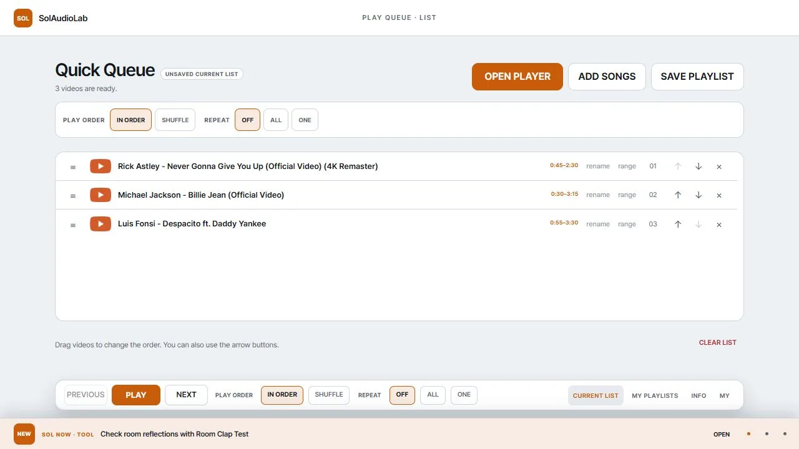Viewport: 799px width, 449px height.
Task: Click the Play button in bottom bar
Action: click(x=136, y=395)
